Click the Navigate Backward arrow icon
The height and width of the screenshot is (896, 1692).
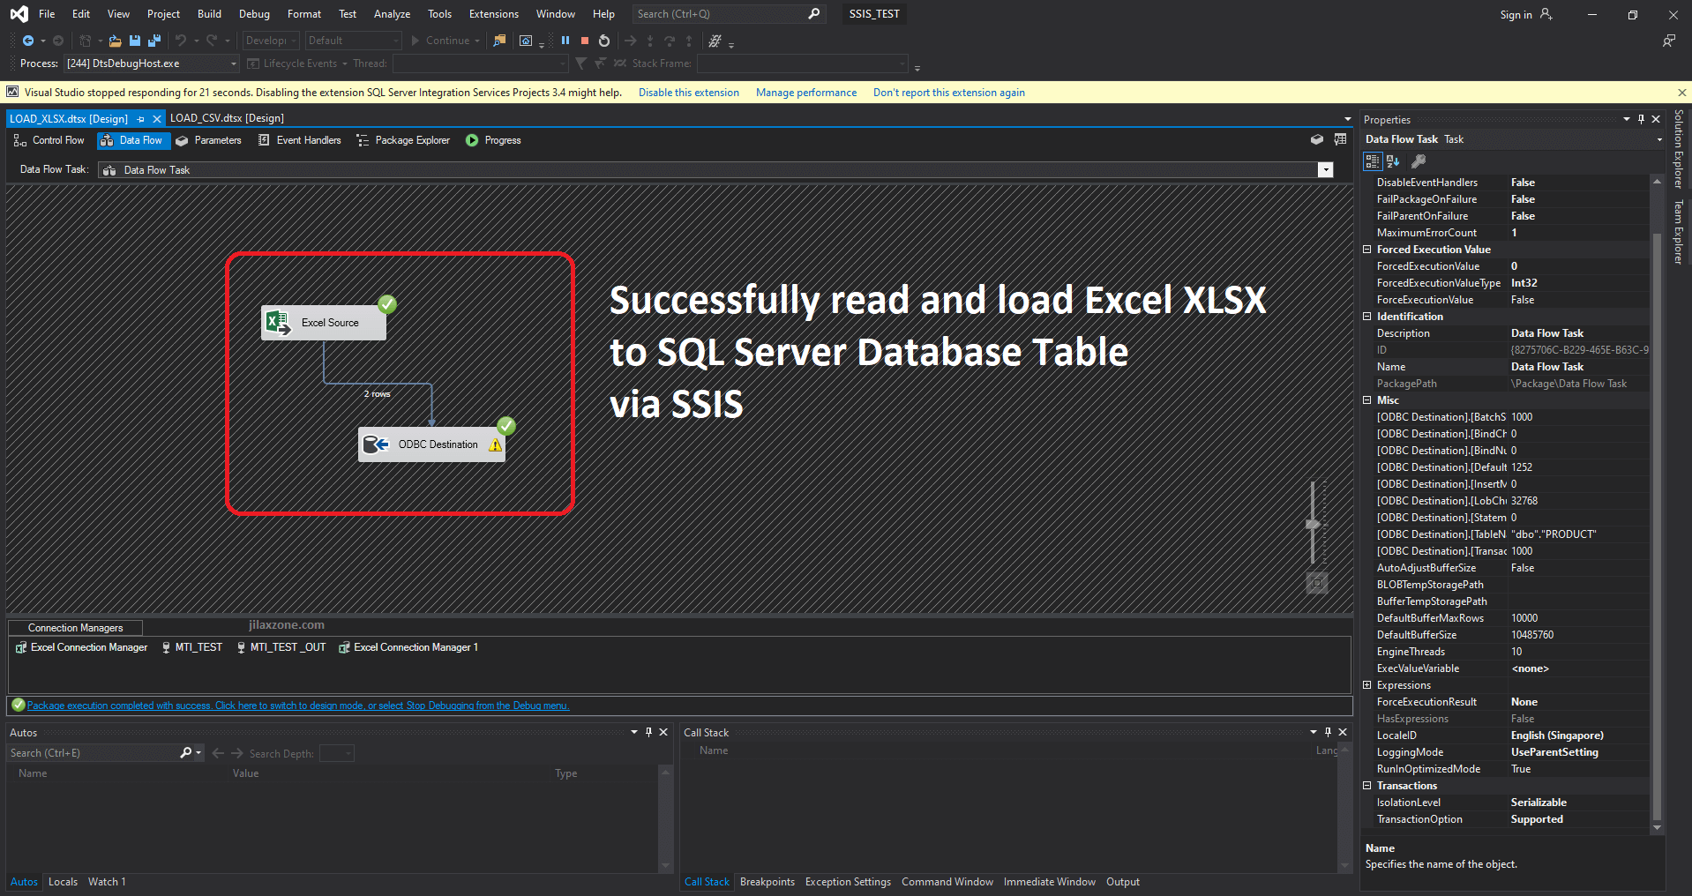tap(28, 41)
